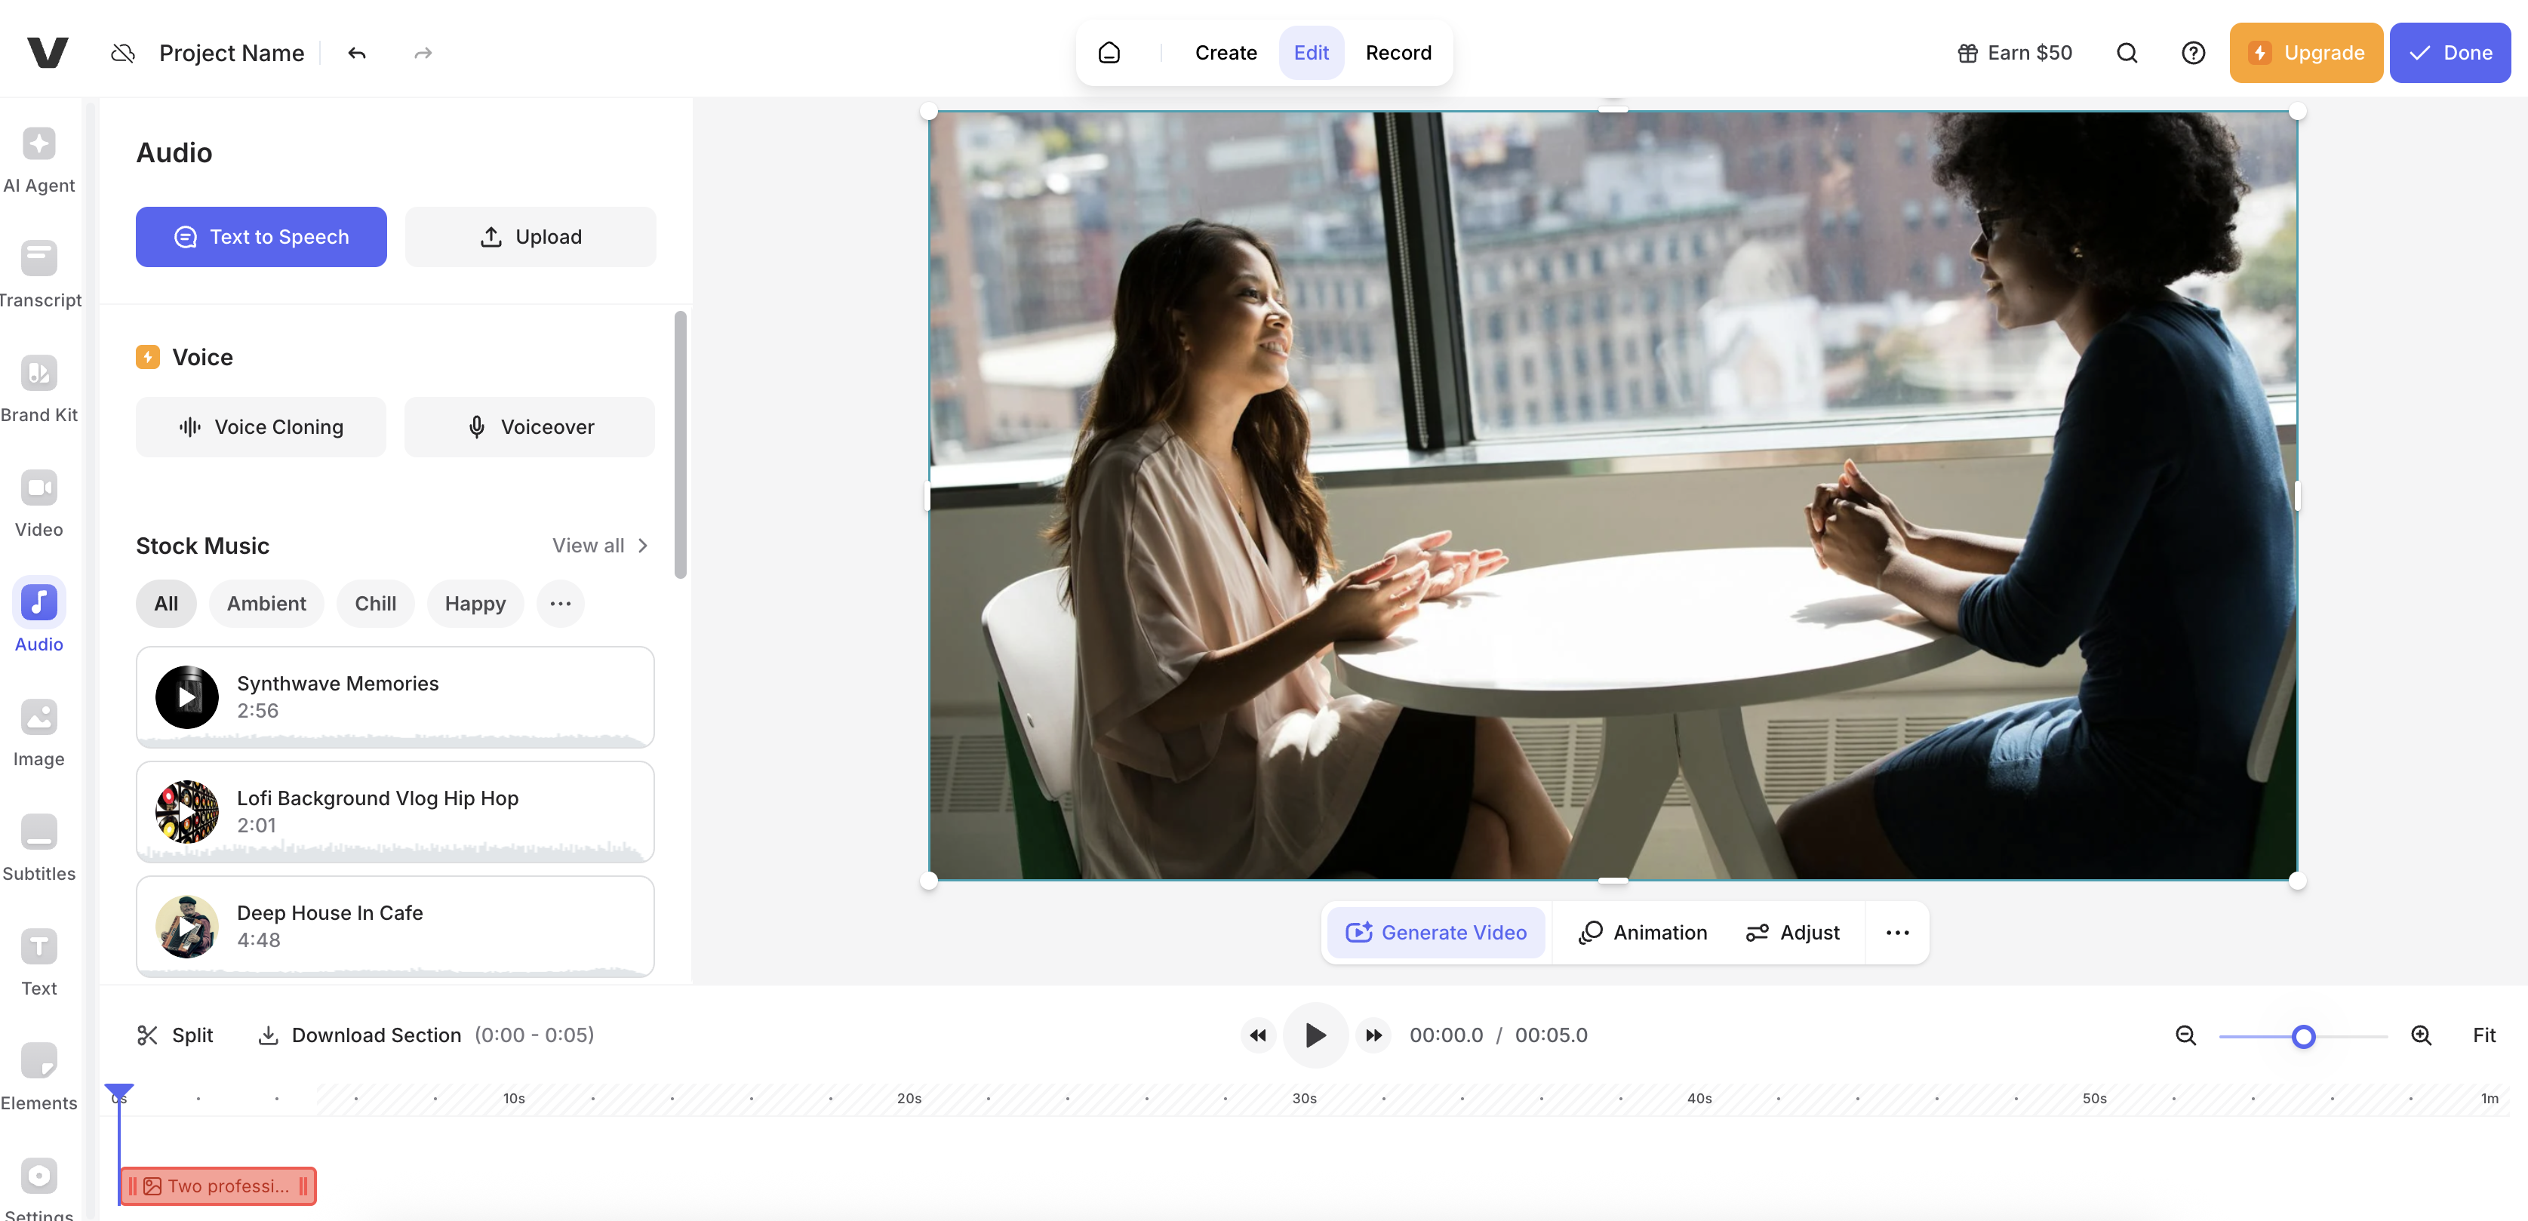Select the Ambient music filter chip
The width and height of the screenshot is (2528, 1221).
[x=266, y=604]
